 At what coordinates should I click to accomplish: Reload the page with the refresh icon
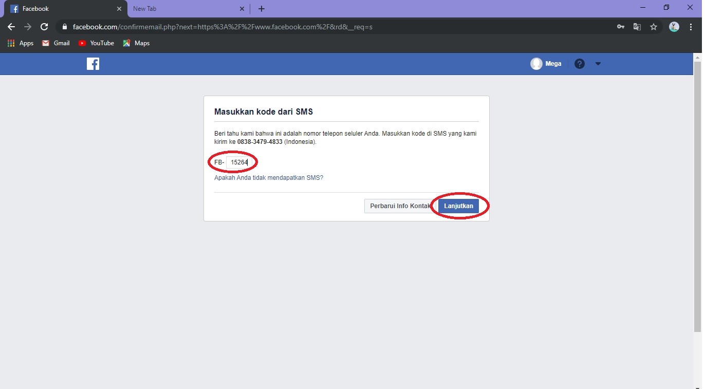tap(44, 27)
